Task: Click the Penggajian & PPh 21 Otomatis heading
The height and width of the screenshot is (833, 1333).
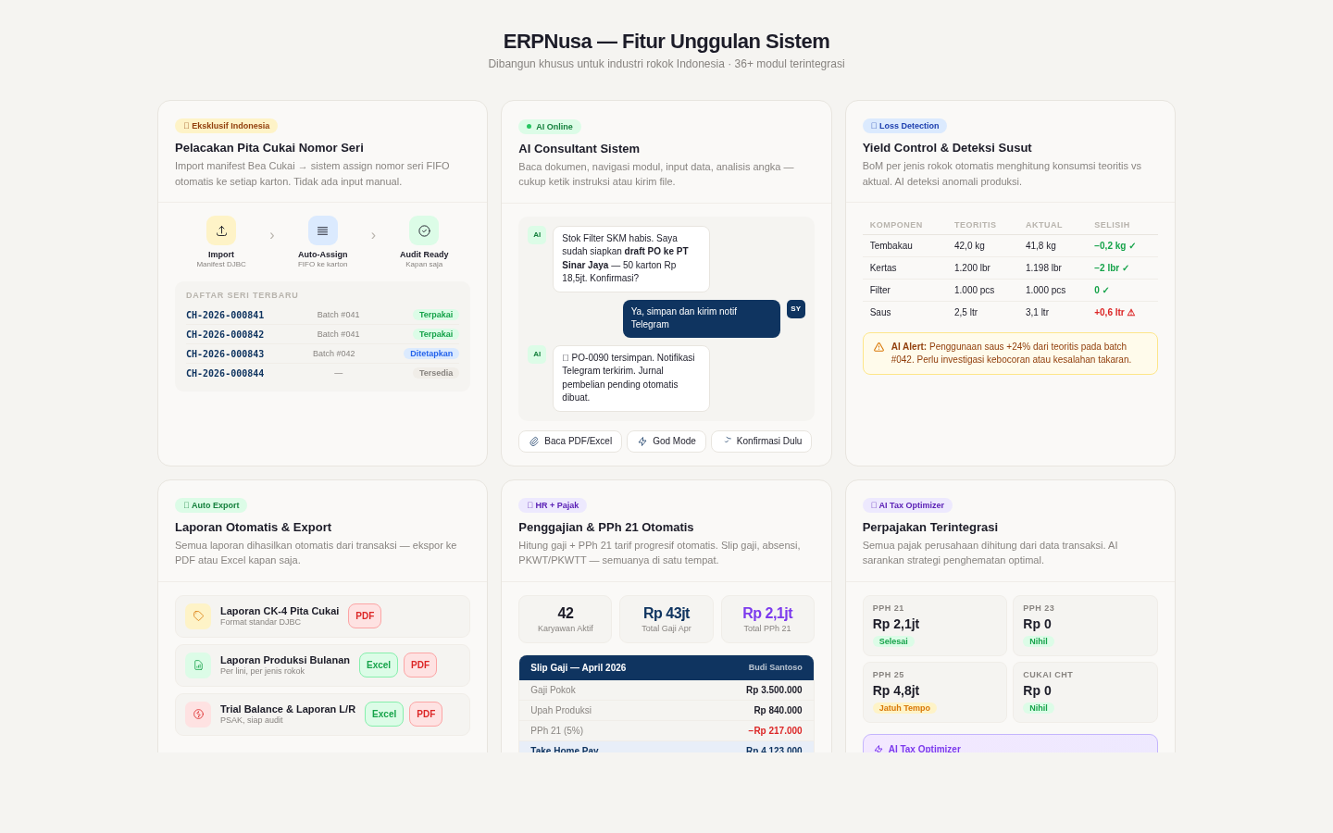Action: tap(606, 528)
